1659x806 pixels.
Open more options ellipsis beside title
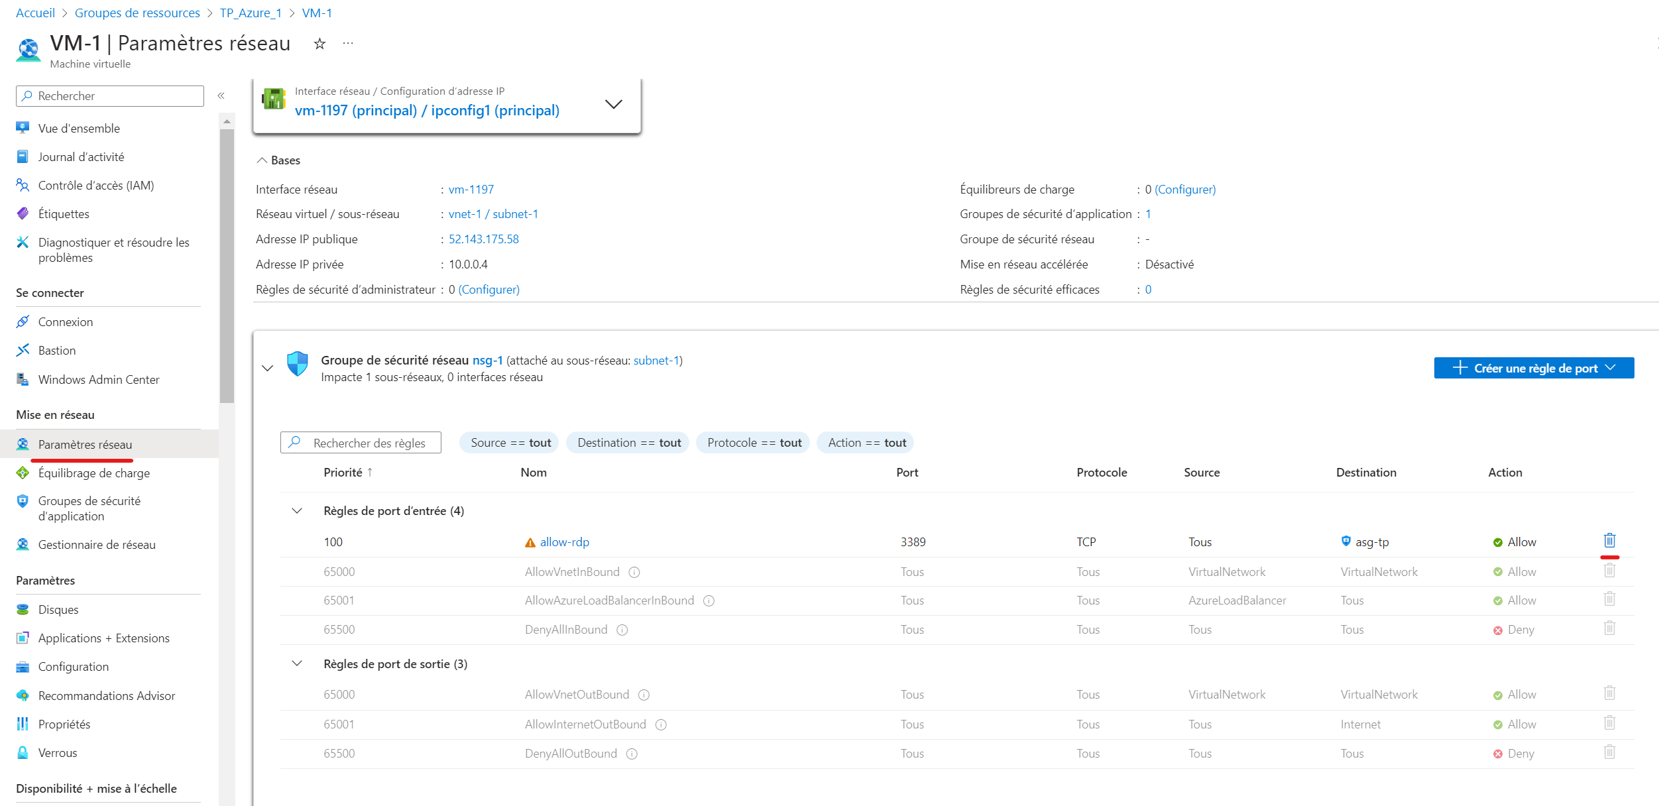pyautogui.click(x=348, y=44)
